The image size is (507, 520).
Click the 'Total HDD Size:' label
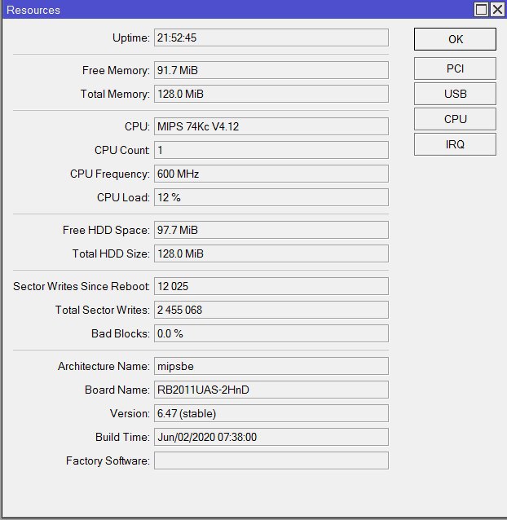click(111, 253)
